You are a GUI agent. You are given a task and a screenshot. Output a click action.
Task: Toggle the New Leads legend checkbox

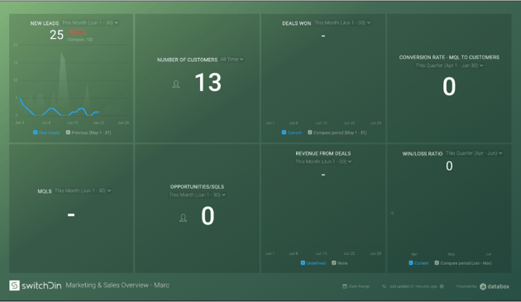click(x=36, y=132)
